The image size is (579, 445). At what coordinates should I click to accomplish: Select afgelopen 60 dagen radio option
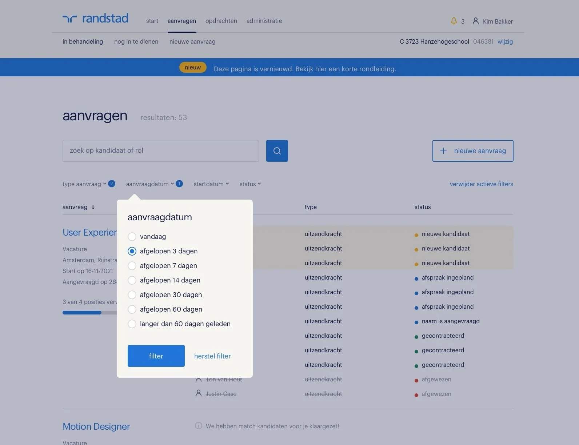(x=132, y=309)
